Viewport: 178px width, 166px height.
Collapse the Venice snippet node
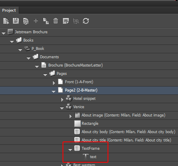62,108
